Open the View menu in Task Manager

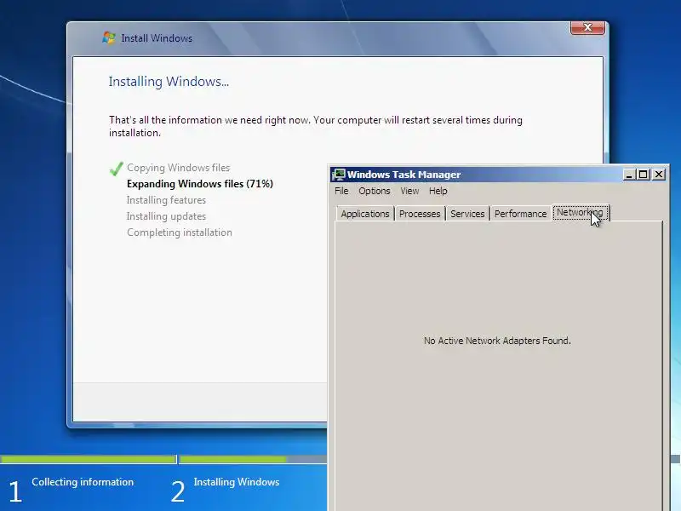(409, 191)
